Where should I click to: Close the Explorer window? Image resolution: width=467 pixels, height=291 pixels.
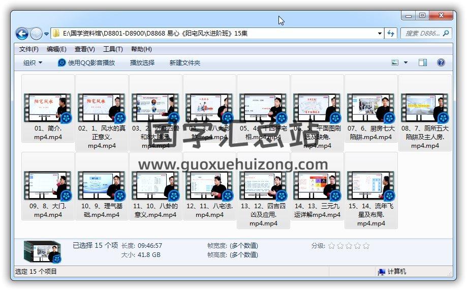(442, 15)
